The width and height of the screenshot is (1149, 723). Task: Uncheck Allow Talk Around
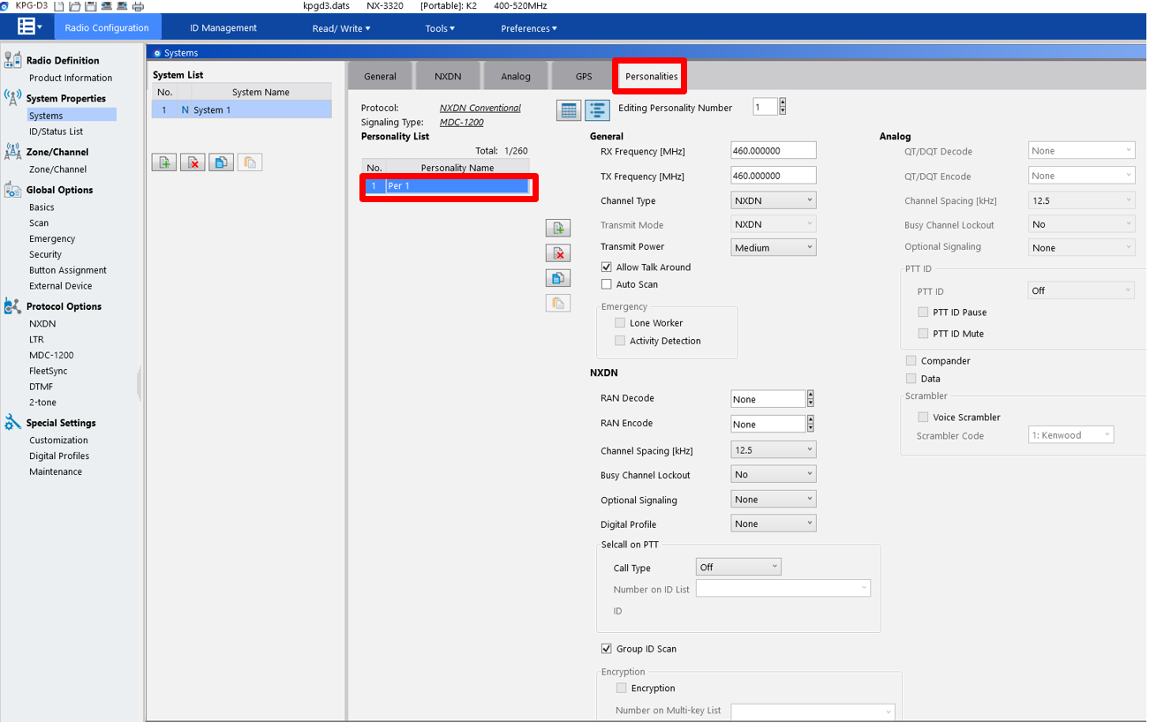pyautogui.click(x=607, y=267)
